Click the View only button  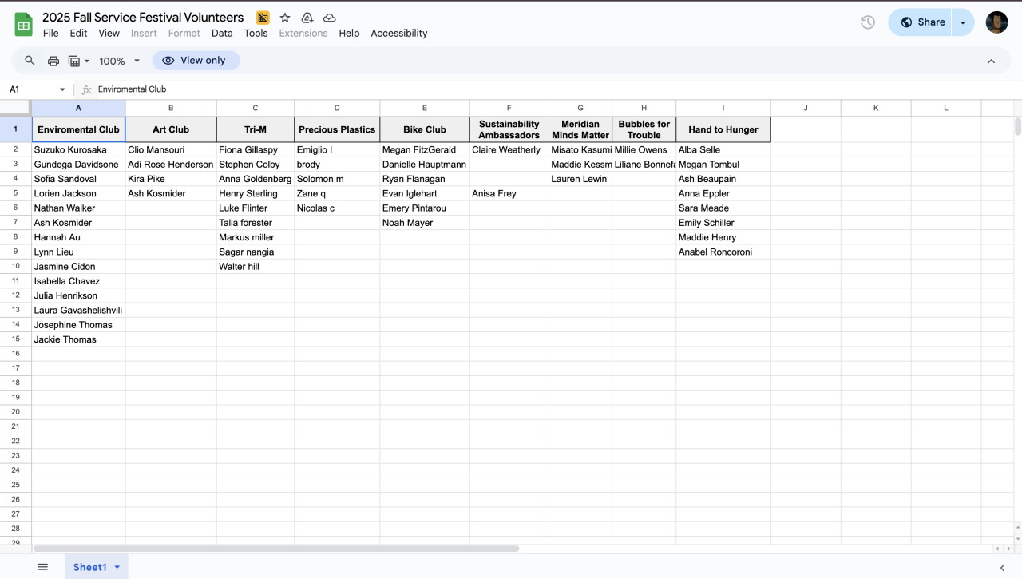tap(196, 61)
